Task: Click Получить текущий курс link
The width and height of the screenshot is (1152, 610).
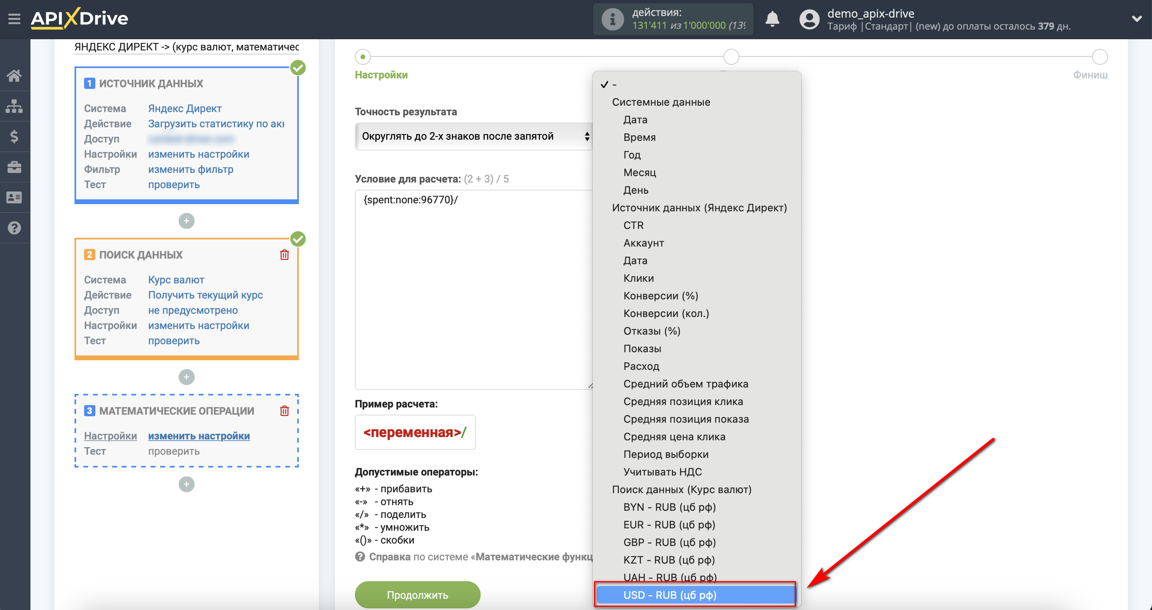Action: [205, 295]
